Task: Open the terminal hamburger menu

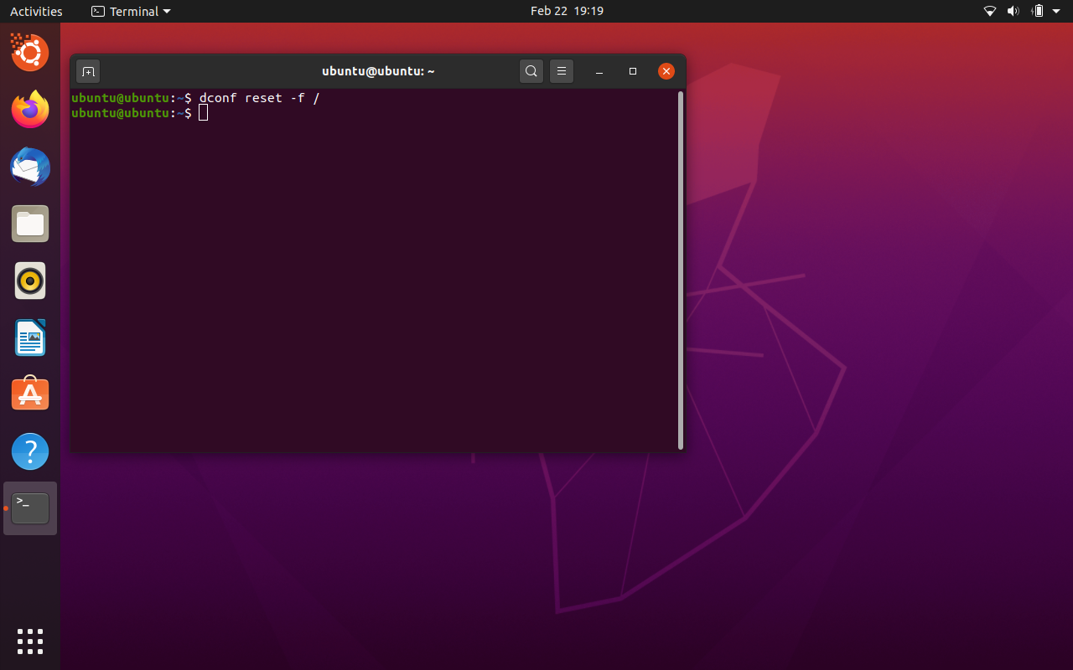Action: 562,71
